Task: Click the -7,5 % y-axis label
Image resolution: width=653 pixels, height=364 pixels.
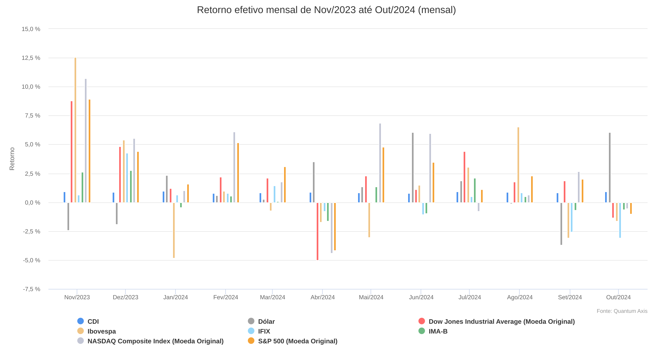Action: click(x=32, y=289)
